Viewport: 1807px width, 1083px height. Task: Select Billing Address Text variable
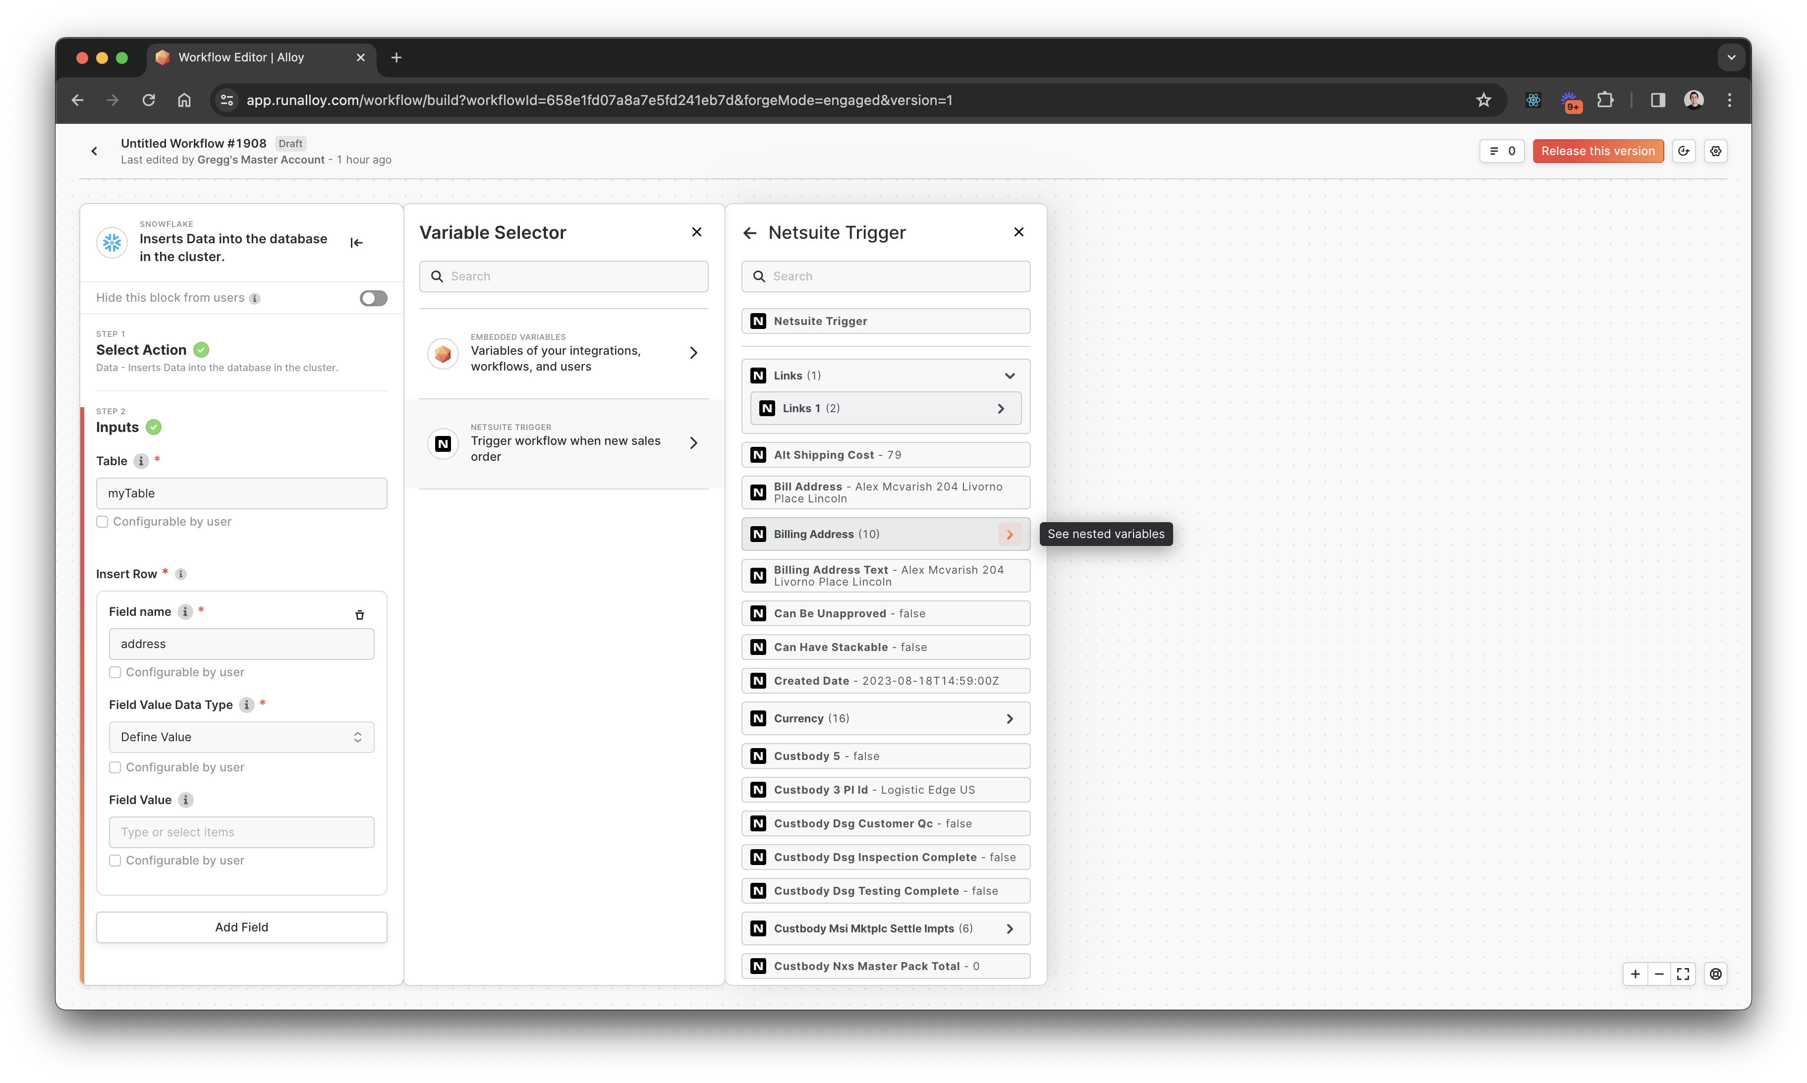click(x=886, y=576)
